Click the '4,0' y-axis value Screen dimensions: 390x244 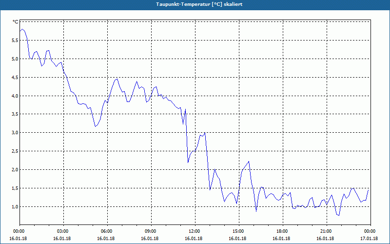click(x=15, y=96)
